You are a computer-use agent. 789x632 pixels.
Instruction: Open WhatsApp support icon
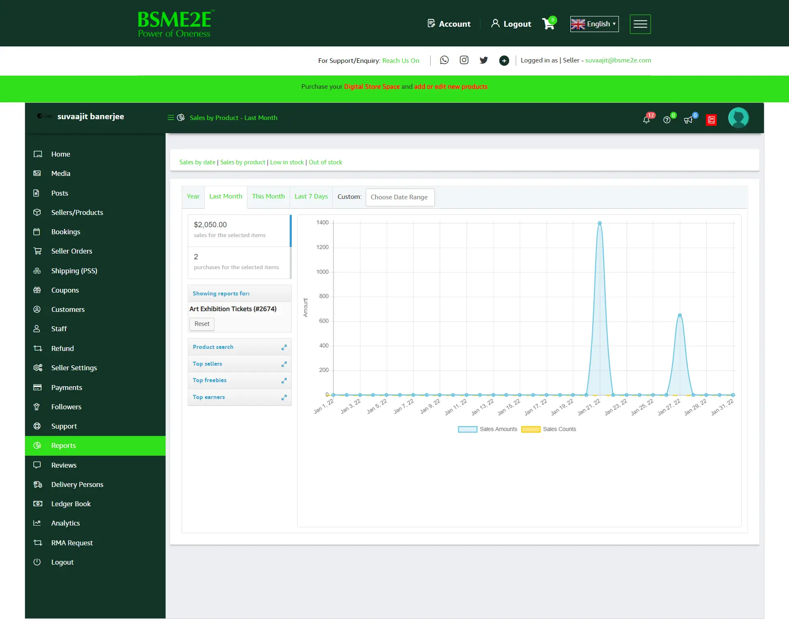444,60
